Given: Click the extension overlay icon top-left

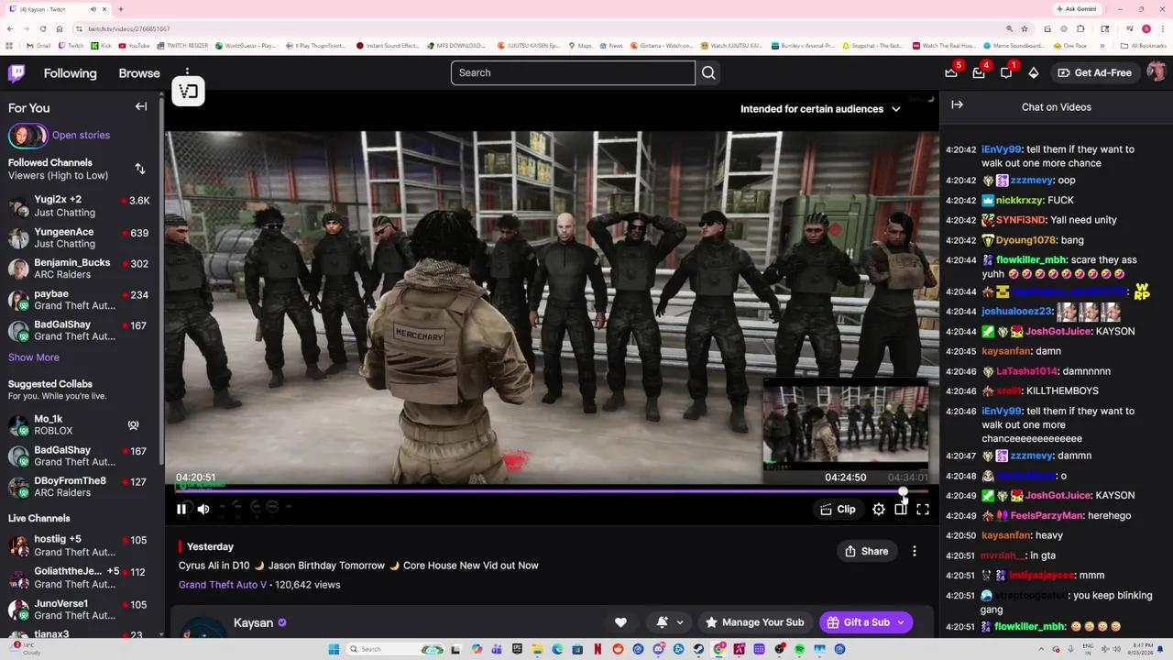Looking at the screenshot, I should (x=188, y=91).
